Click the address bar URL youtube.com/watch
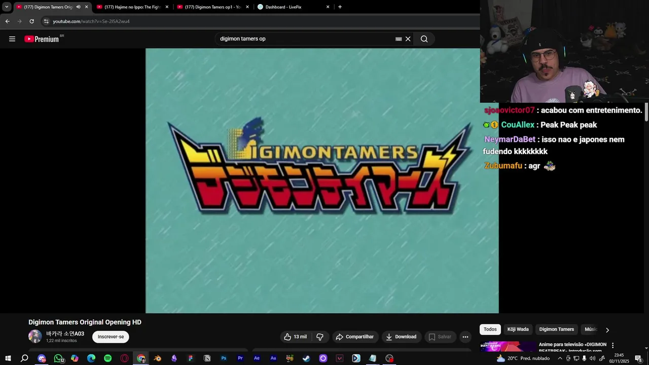The image size is (649, 365). tap(91, 21)
